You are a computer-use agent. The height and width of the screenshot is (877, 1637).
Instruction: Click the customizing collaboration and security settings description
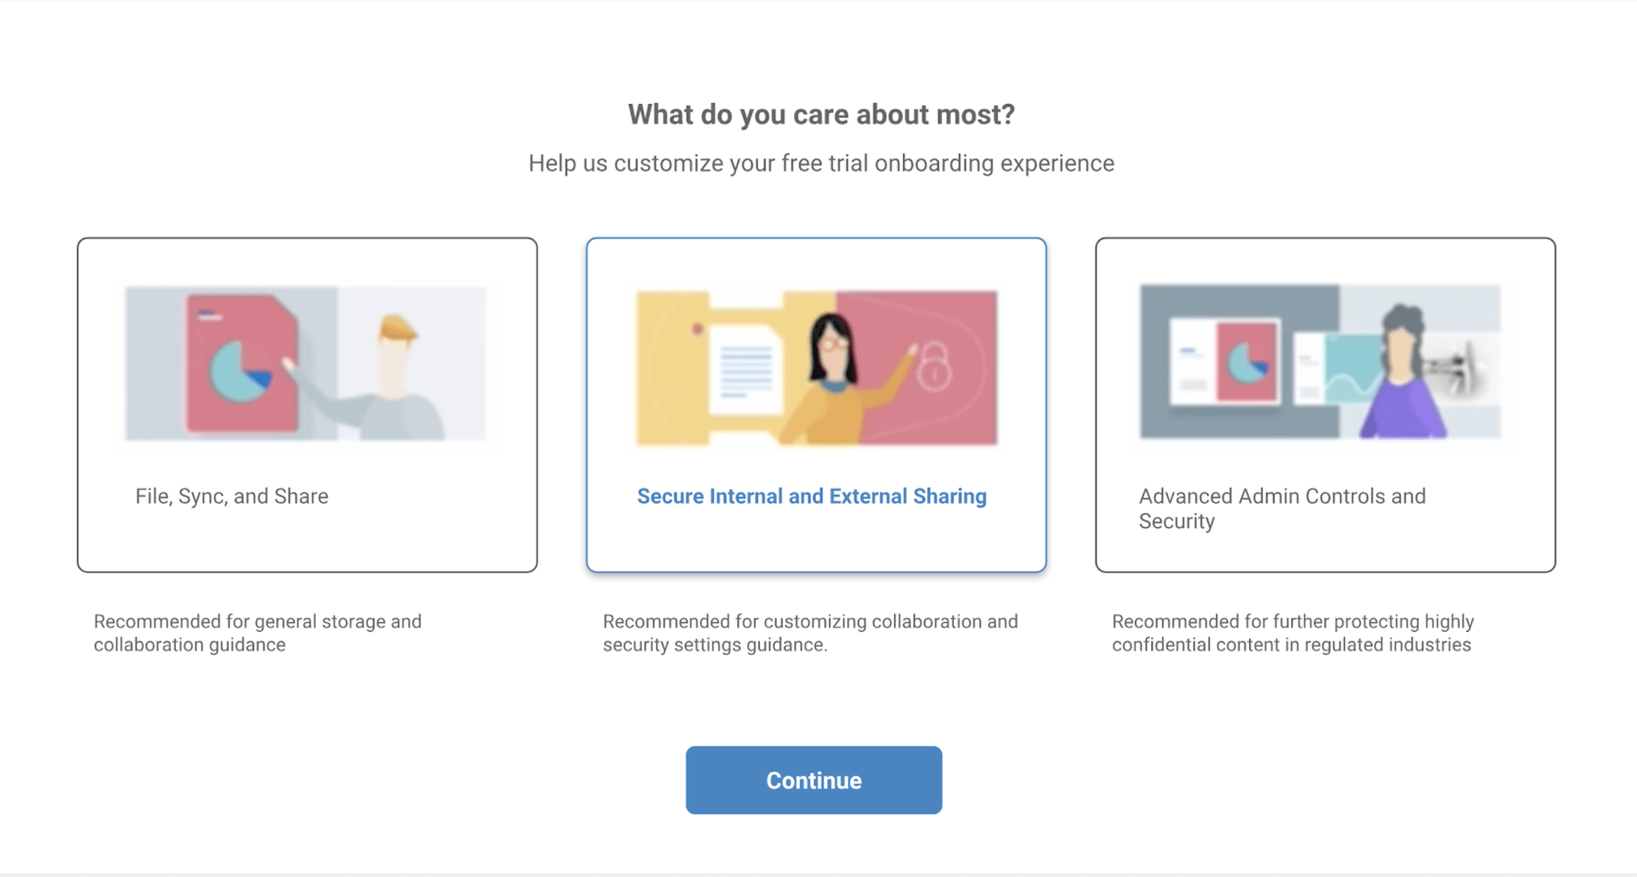coord(810,633)
